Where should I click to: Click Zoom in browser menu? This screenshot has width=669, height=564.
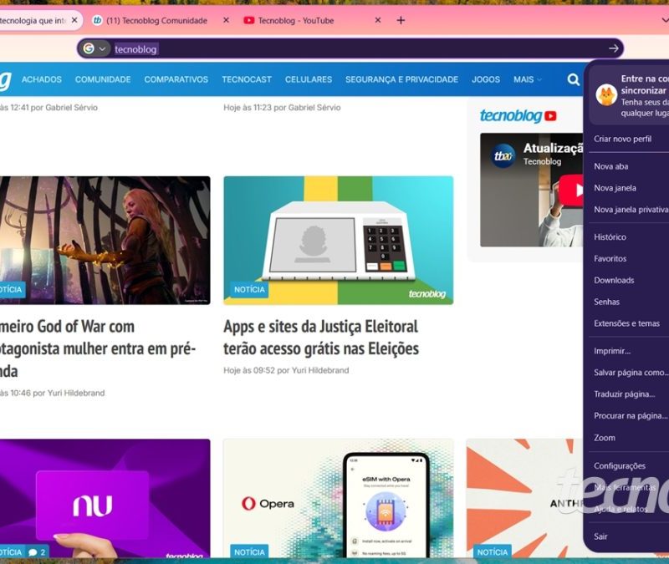pyautogui.click(x=605, y=438)
